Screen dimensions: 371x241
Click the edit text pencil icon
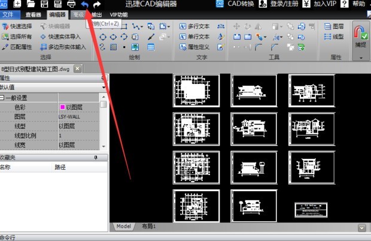220,47
